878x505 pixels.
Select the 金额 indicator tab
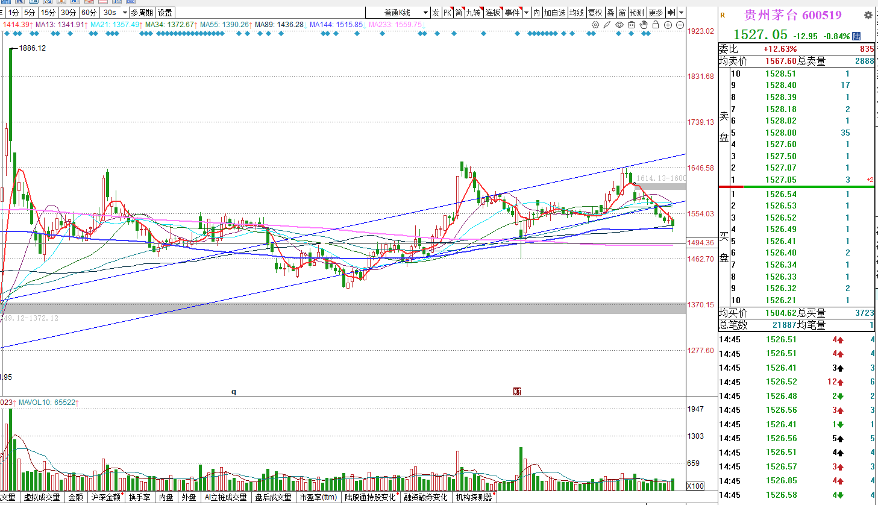click(76, 497)
